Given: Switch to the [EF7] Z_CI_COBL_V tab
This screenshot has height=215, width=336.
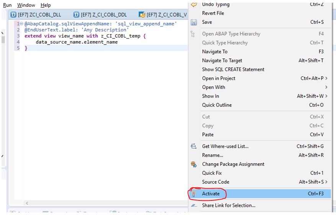Looking at the screenshot, I should tap(163, 15).
